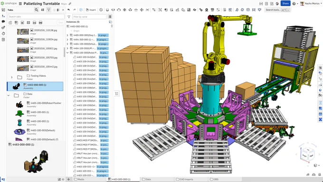This screenshot has height=182, width=323.
Task: Click the clock icon in assembly toolbar
Action: tap(101, 10)
